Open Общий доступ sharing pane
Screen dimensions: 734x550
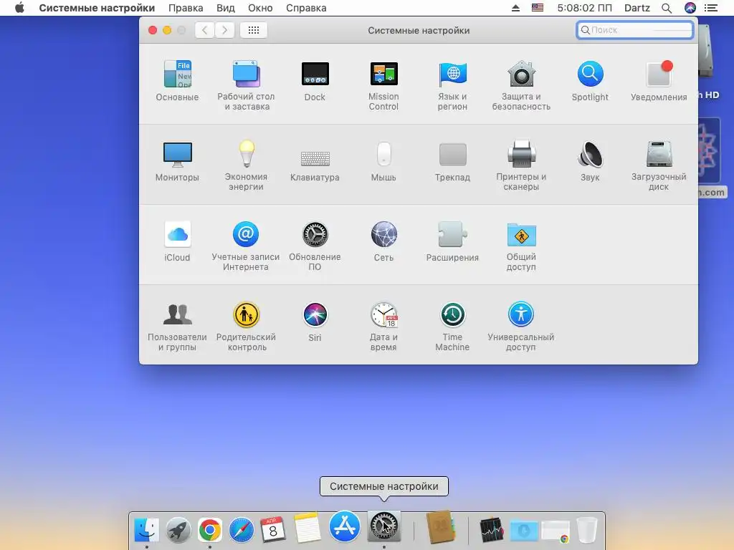click(x=521, y=246)
